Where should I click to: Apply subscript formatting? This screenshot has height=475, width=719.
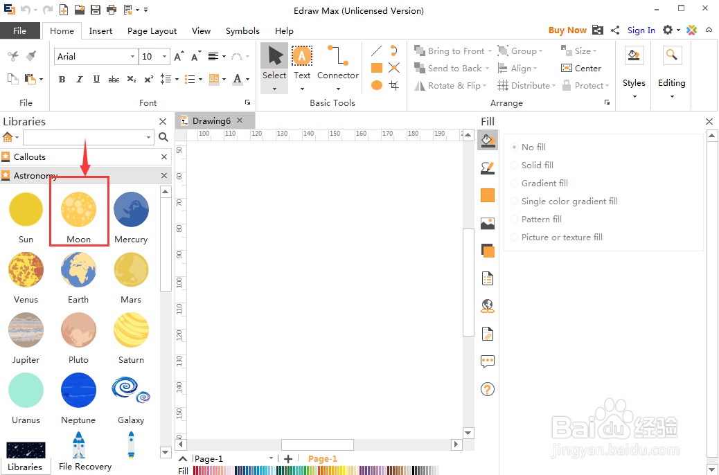tap(131, 80)
